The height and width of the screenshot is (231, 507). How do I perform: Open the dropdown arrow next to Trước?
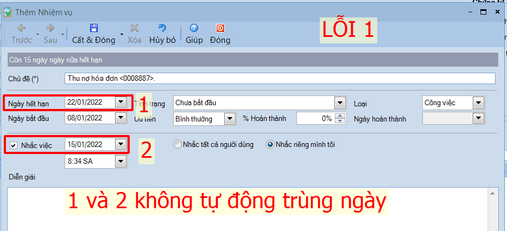37,34
